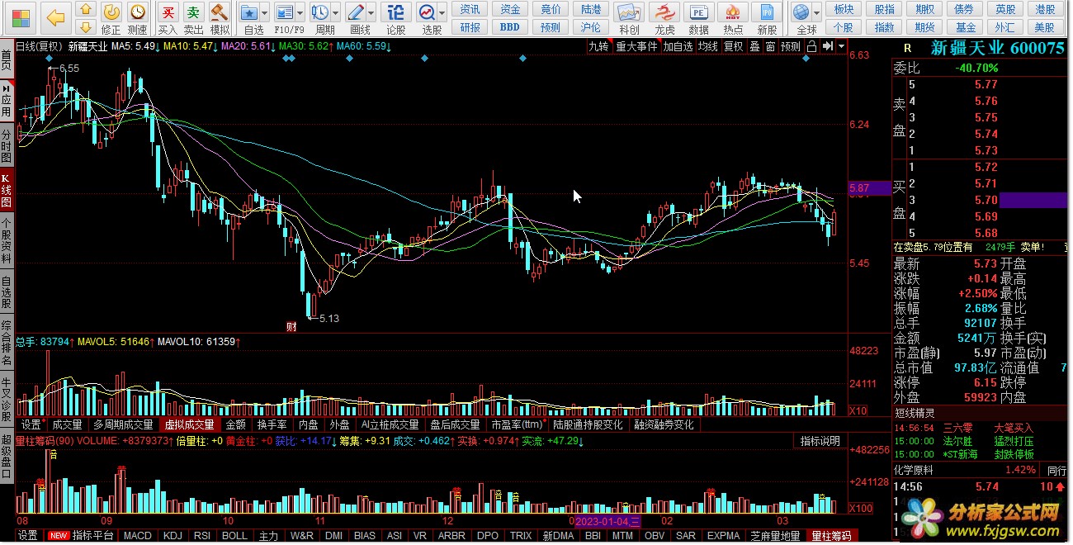
Task: Open the chart toolbar dropdown arrow
Action: (841, 46)
